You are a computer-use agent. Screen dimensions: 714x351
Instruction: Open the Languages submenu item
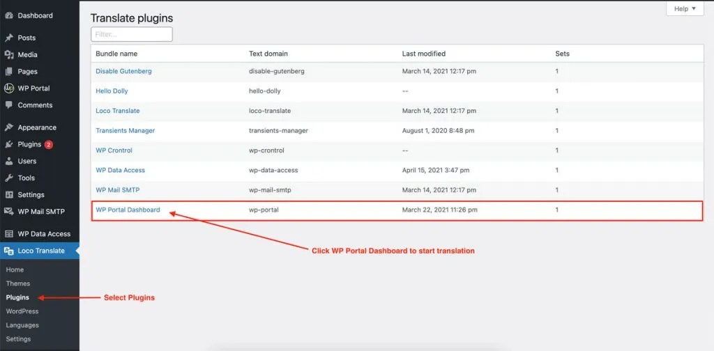click(x=22, y=325)
